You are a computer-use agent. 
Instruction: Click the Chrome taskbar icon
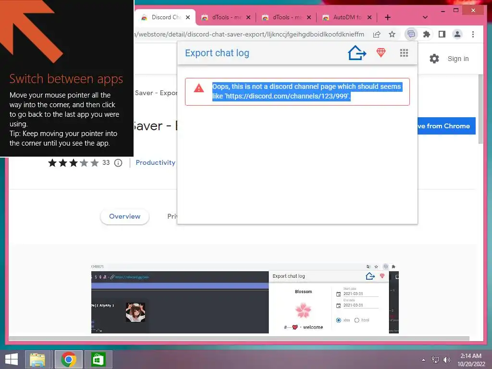pos(69,359)
